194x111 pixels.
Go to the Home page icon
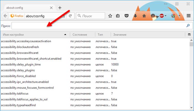[144, 16]
